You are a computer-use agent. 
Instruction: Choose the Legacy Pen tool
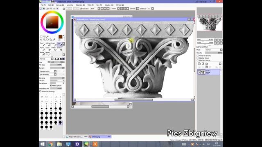coord(48,53)
